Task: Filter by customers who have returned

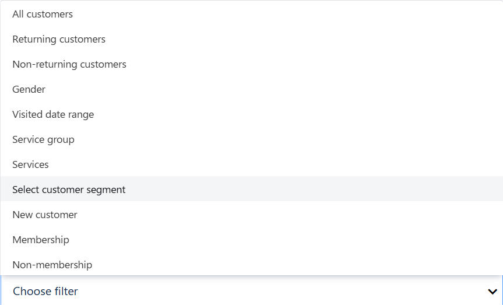Action: point(59,39)
